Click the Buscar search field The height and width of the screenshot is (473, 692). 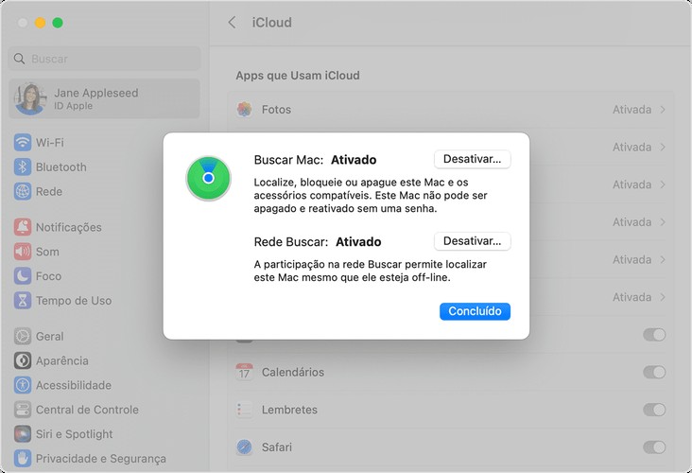pos(104,59)
